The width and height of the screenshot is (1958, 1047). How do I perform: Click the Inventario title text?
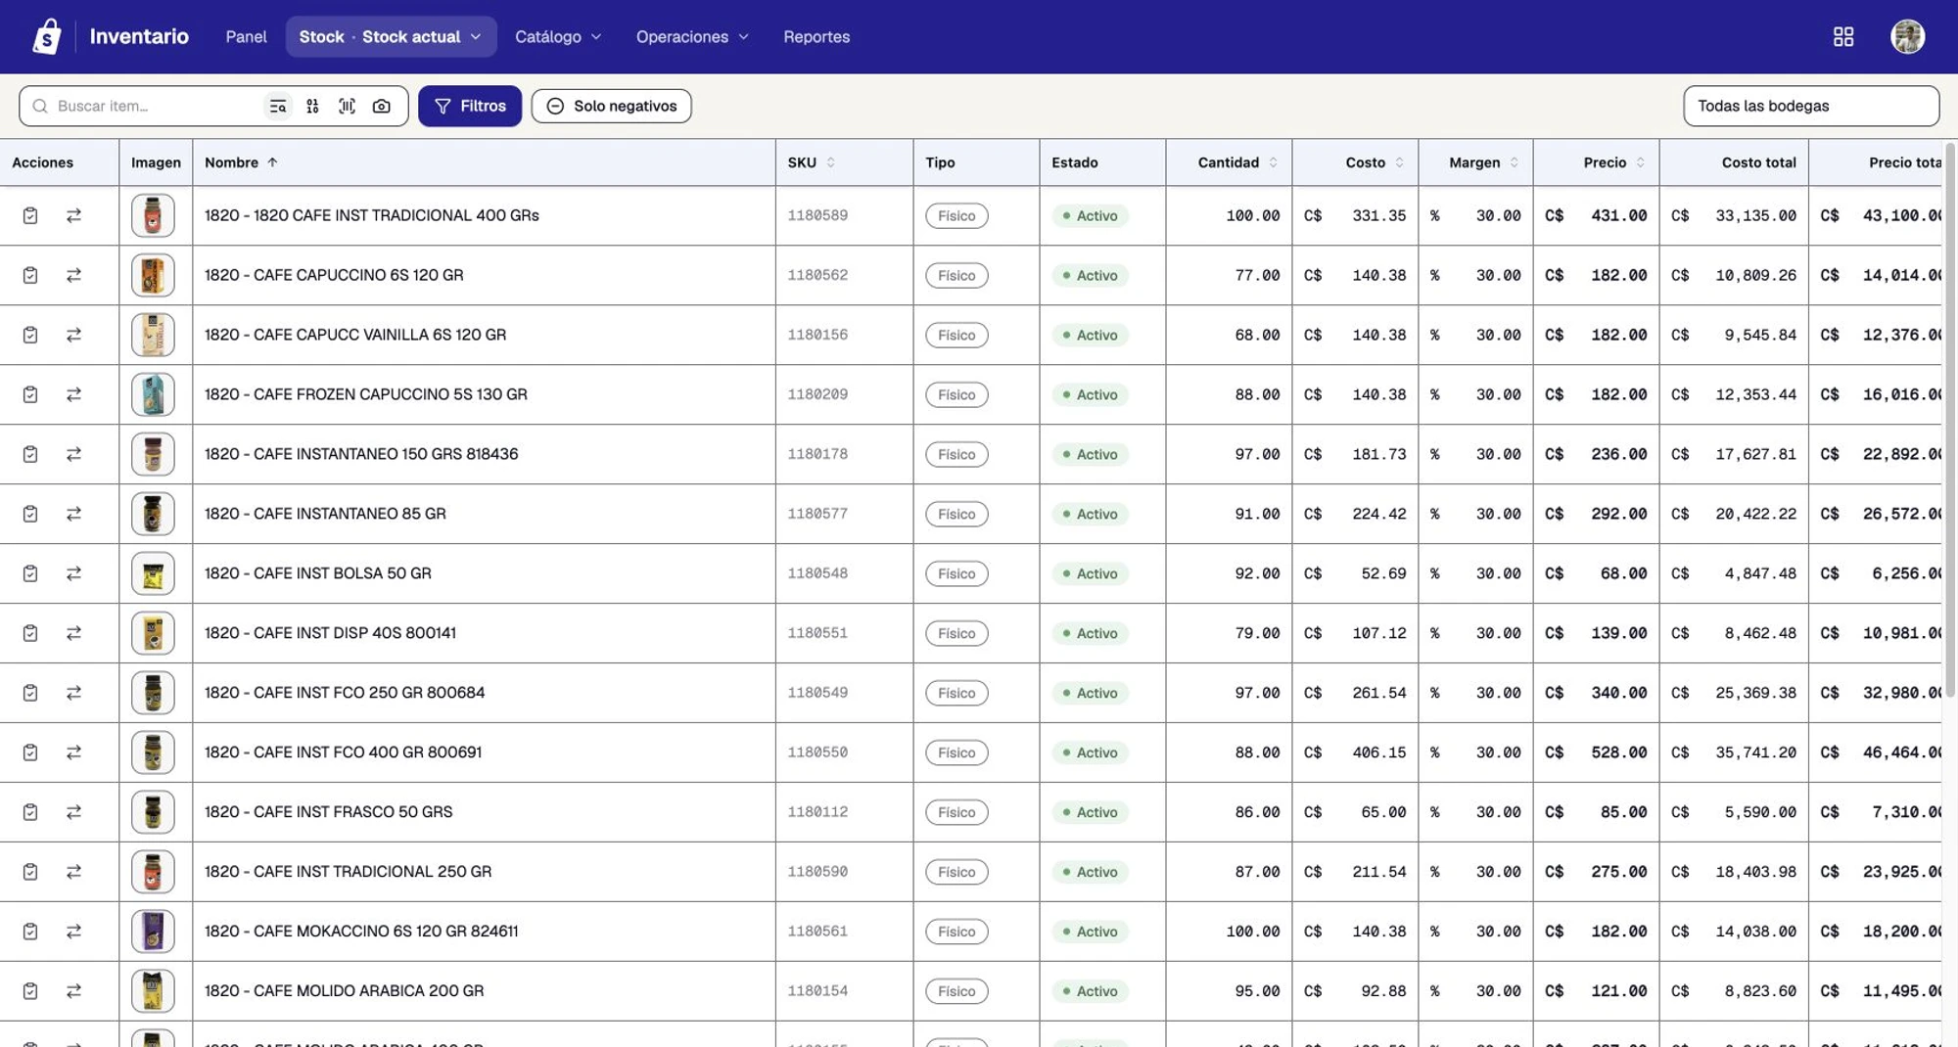(139, 36)
